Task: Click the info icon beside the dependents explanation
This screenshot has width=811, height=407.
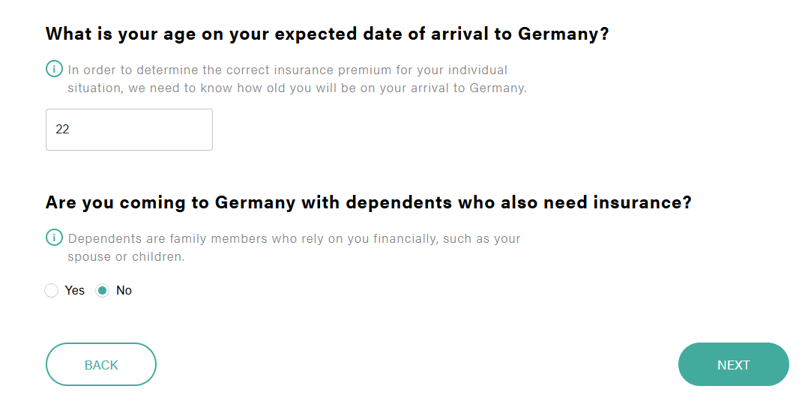Action: 54,238
